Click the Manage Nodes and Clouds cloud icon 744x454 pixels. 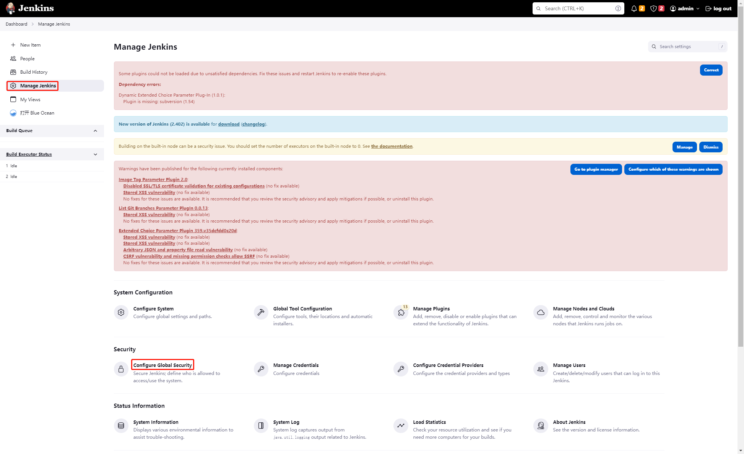pyautogui.click(x=541, y=312)
